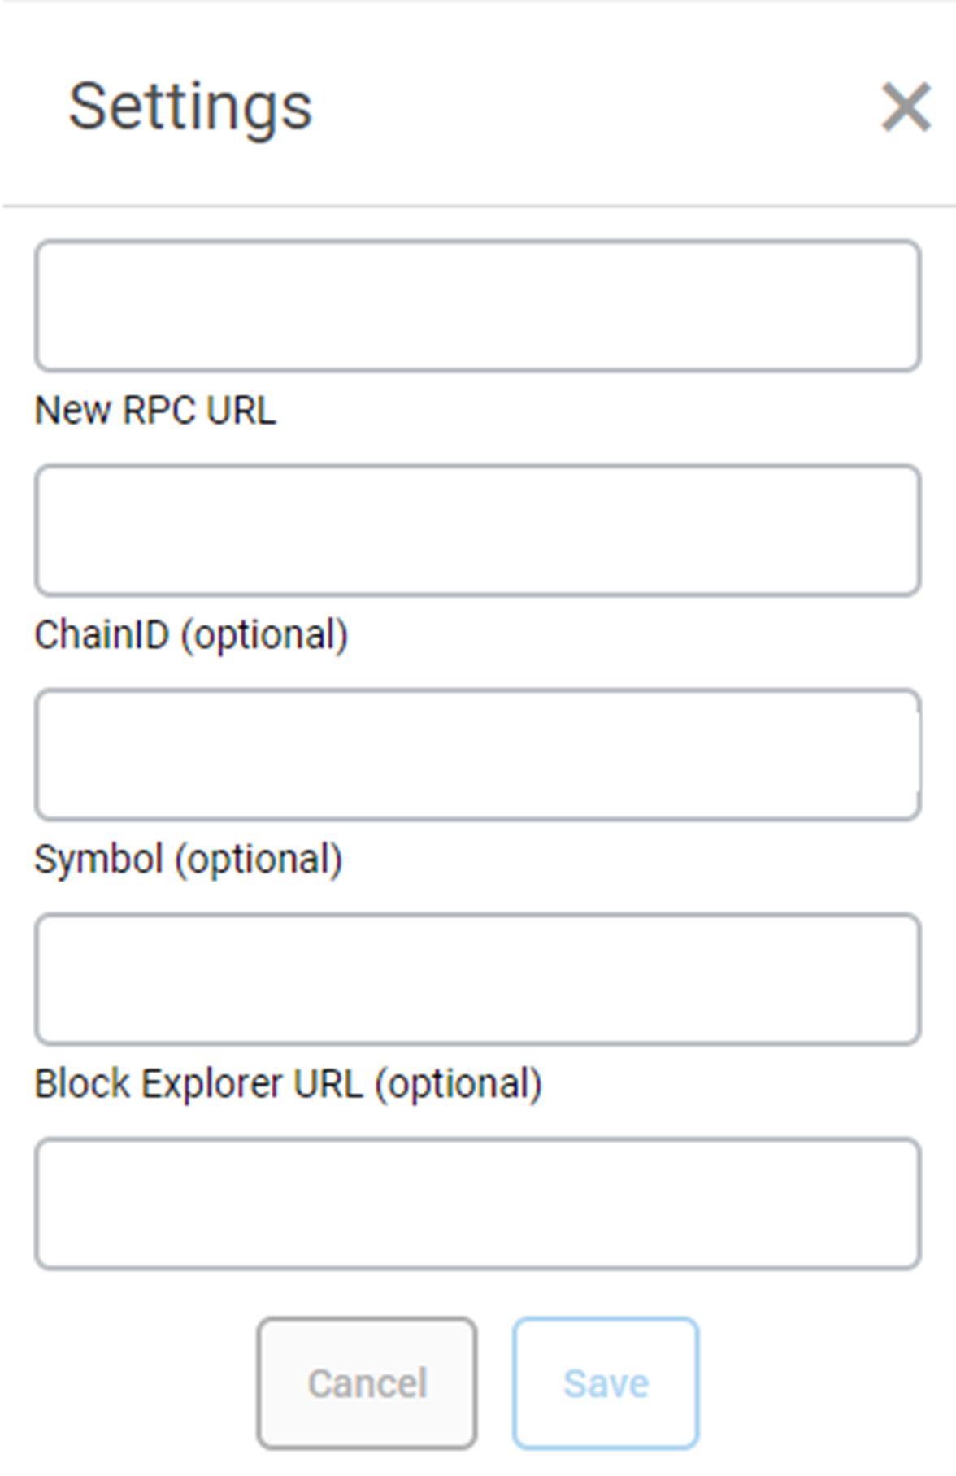Click into the ChainID (optional) field

[477, 755]
